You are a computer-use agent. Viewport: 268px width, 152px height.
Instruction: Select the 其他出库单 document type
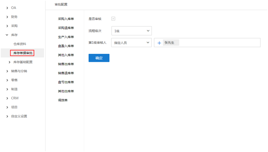(x=66, y=91)
